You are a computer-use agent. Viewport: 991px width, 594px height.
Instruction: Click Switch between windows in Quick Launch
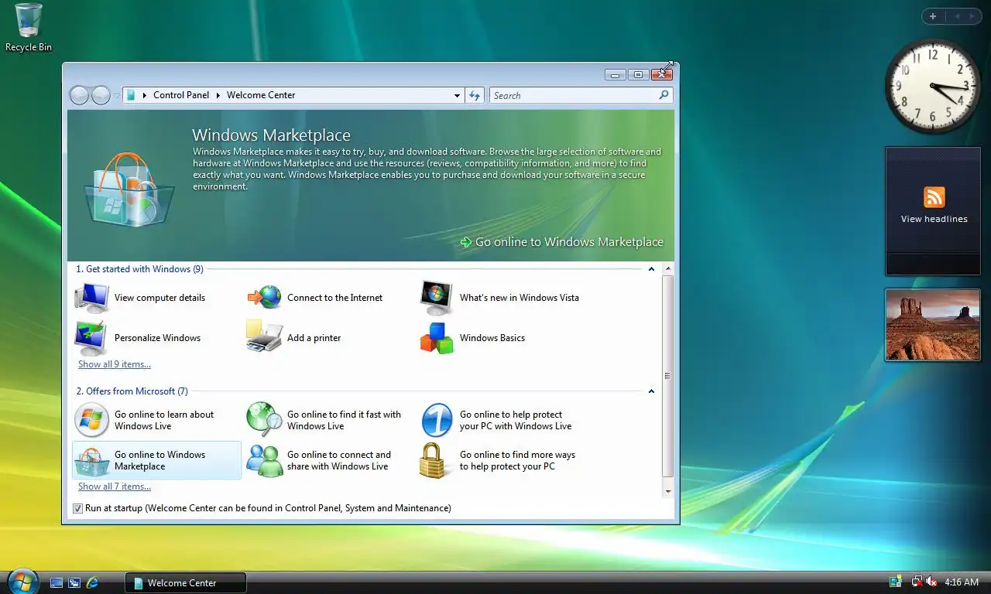point(74,582)
